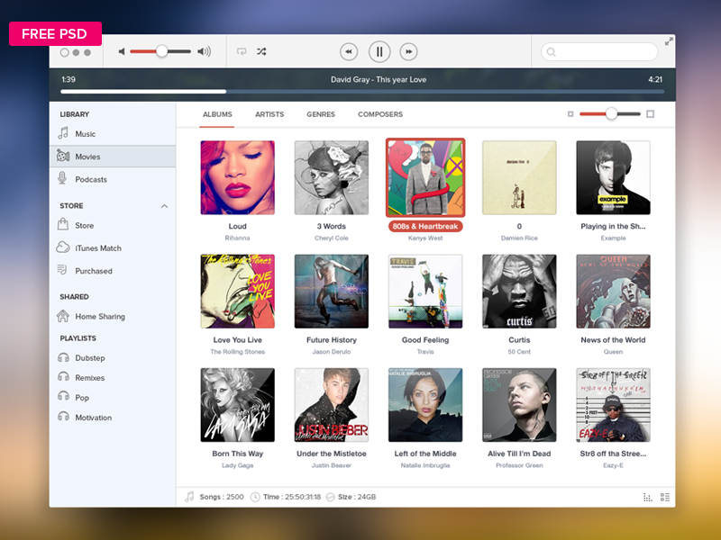Viewport: 721px width, 540px height.
Task: Open the Eazy-E album cover
Action: coord(613,405)
